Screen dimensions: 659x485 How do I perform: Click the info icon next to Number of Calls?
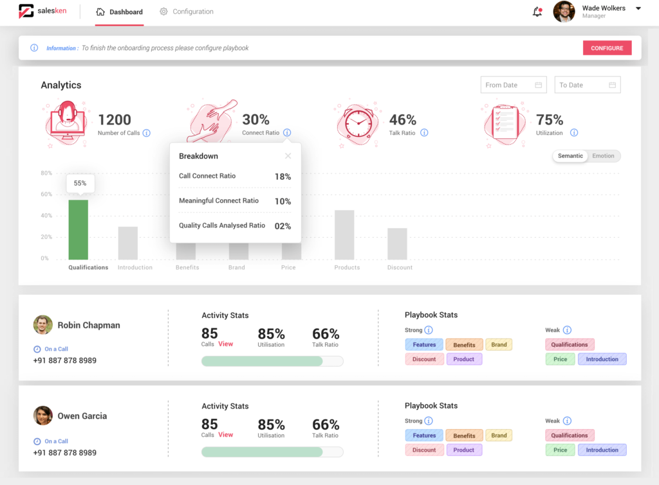[146, 133]
